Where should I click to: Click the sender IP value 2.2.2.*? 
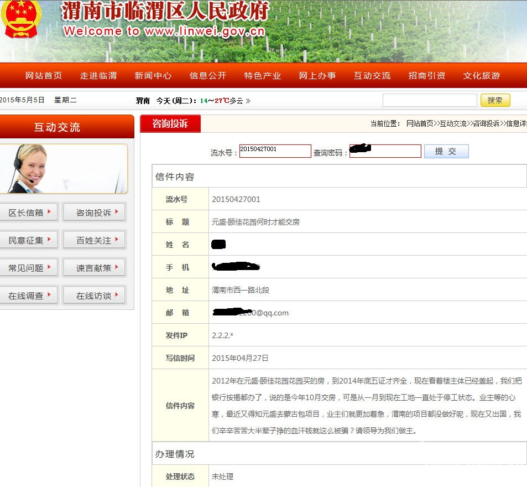pyautogui.click(x=222, y=335)
